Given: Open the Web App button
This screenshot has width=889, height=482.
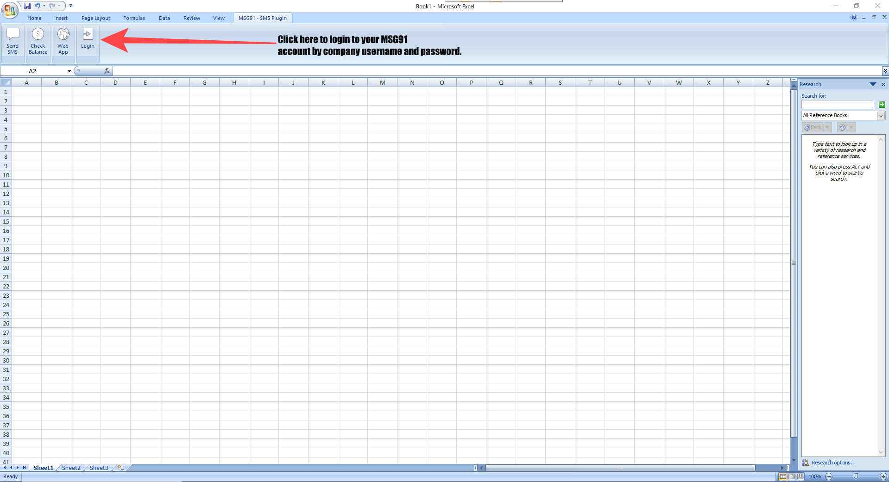Looking at the screenshot, I should click(x=63, y=43).
